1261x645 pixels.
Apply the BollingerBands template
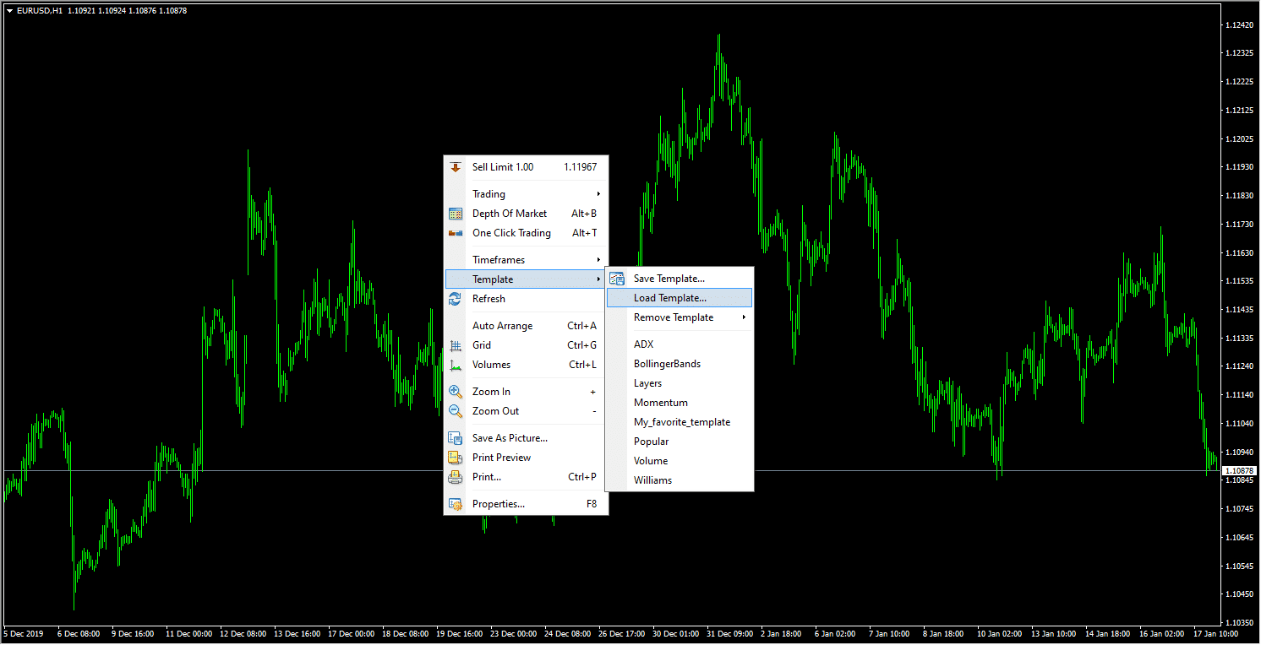pos(667,364)
